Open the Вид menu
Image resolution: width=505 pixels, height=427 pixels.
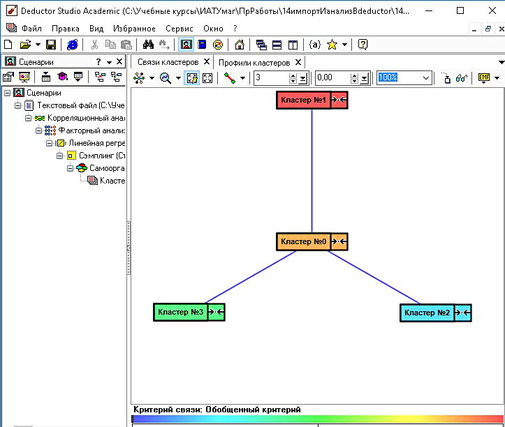pos(96,29)
